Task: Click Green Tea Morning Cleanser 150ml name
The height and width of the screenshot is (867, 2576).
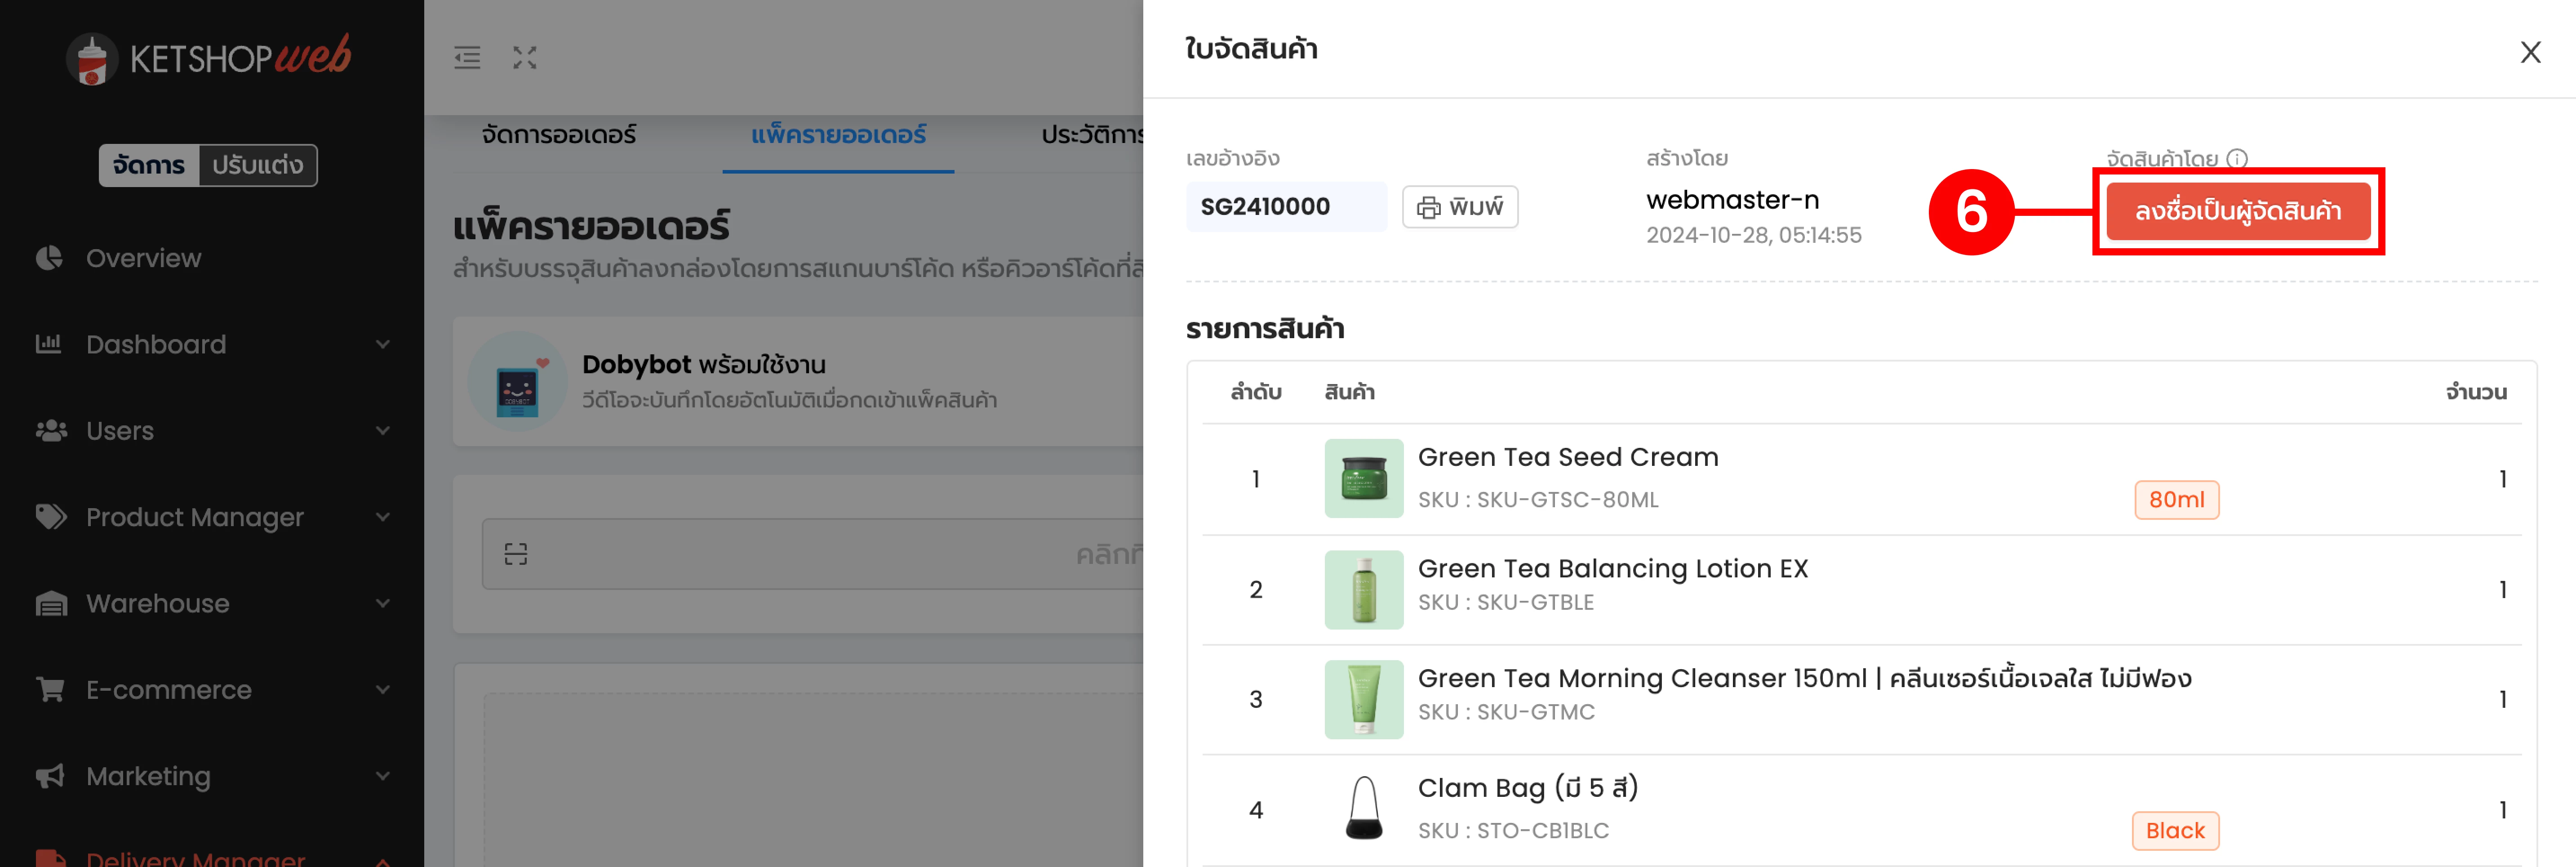Action: click(x=1804, y=679)
